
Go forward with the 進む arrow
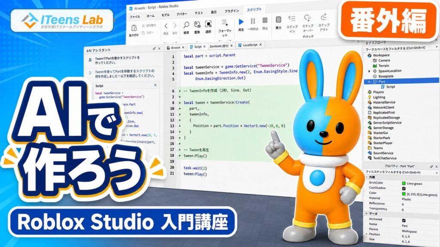coord(175,25)
